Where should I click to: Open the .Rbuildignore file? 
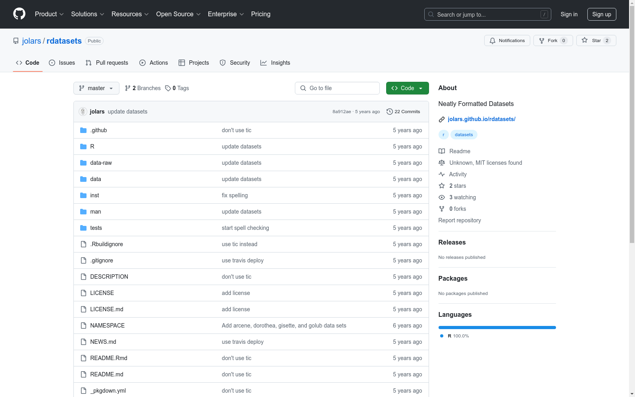107,244
